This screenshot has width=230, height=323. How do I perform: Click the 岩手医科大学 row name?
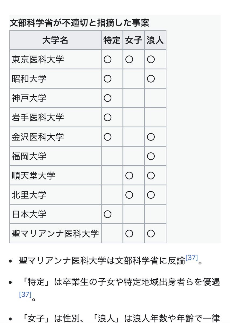coord(38,117)
